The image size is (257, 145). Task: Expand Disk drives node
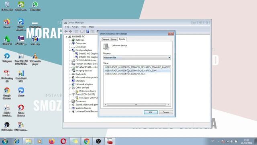(x=70, y=47)
